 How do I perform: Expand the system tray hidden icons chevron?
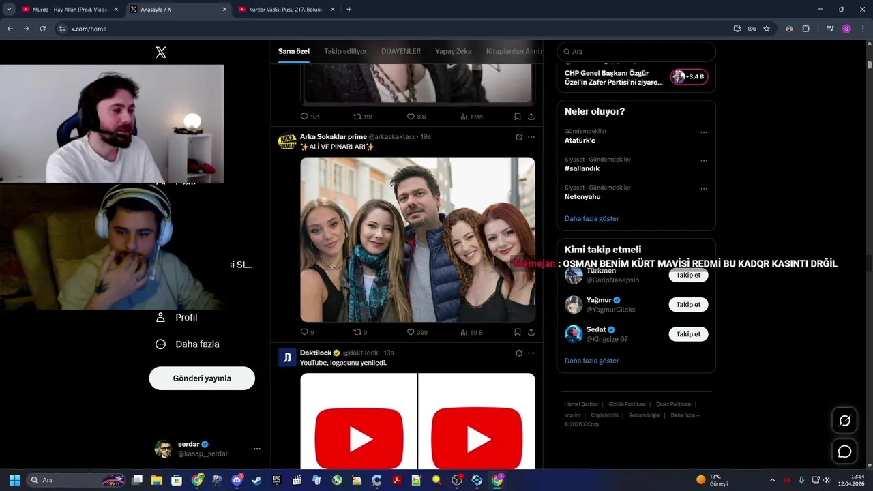[x=772, y=480]
